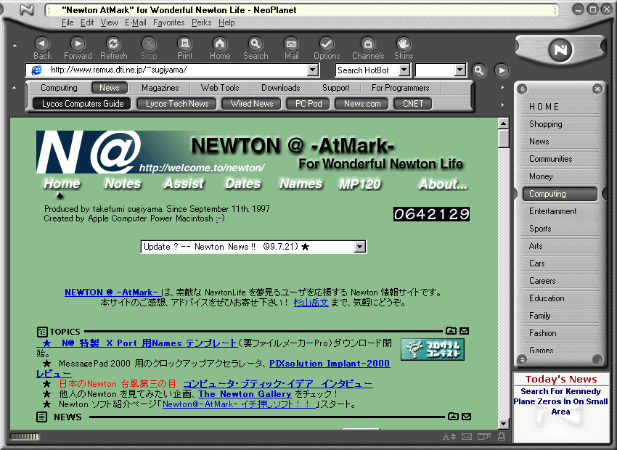The width and height of the screenshot is (617, 450).
Task: Select the For Programmers channel tab
Action: pos(401,88)
